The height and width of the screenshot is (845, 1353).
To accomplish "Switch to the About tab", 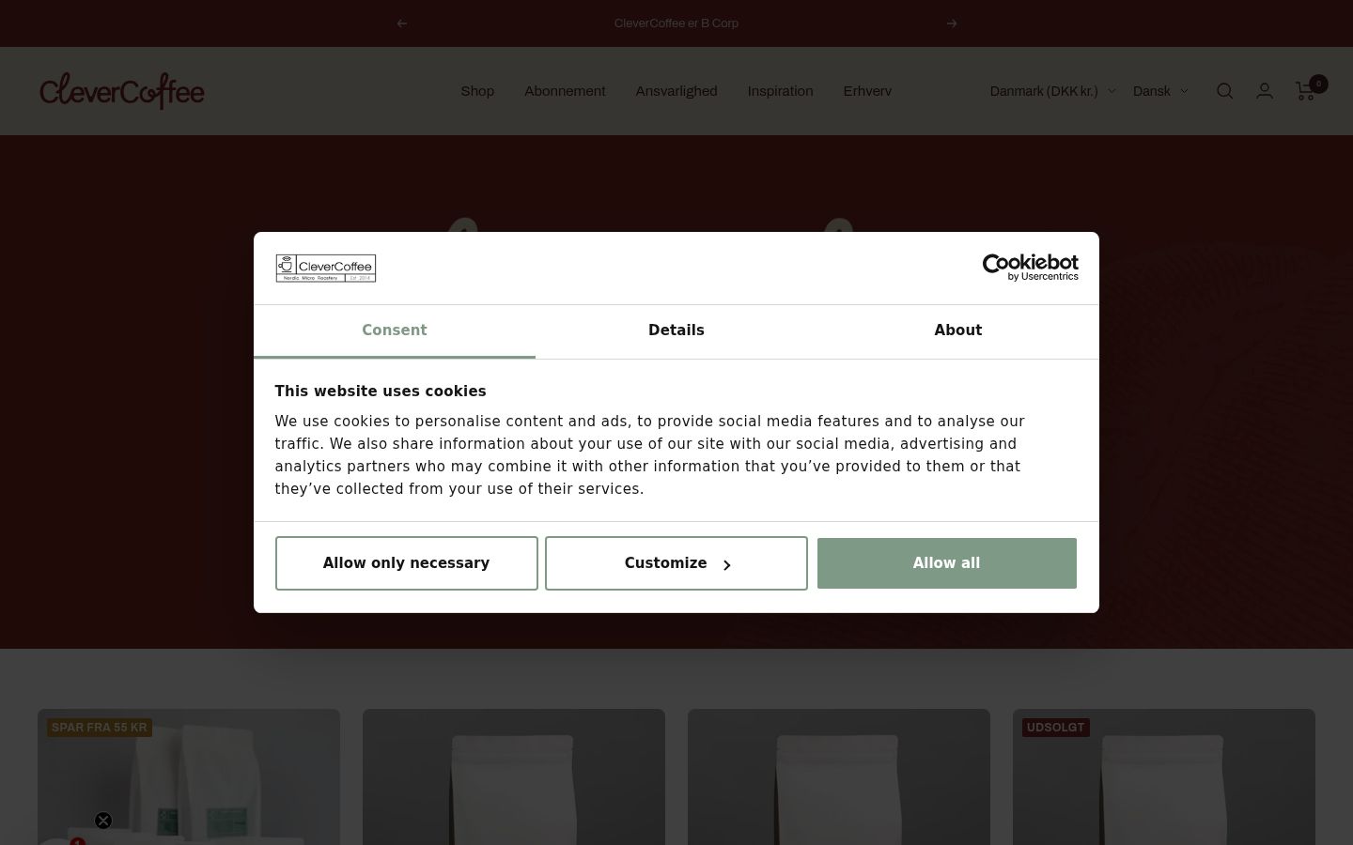I will point(958,331).
